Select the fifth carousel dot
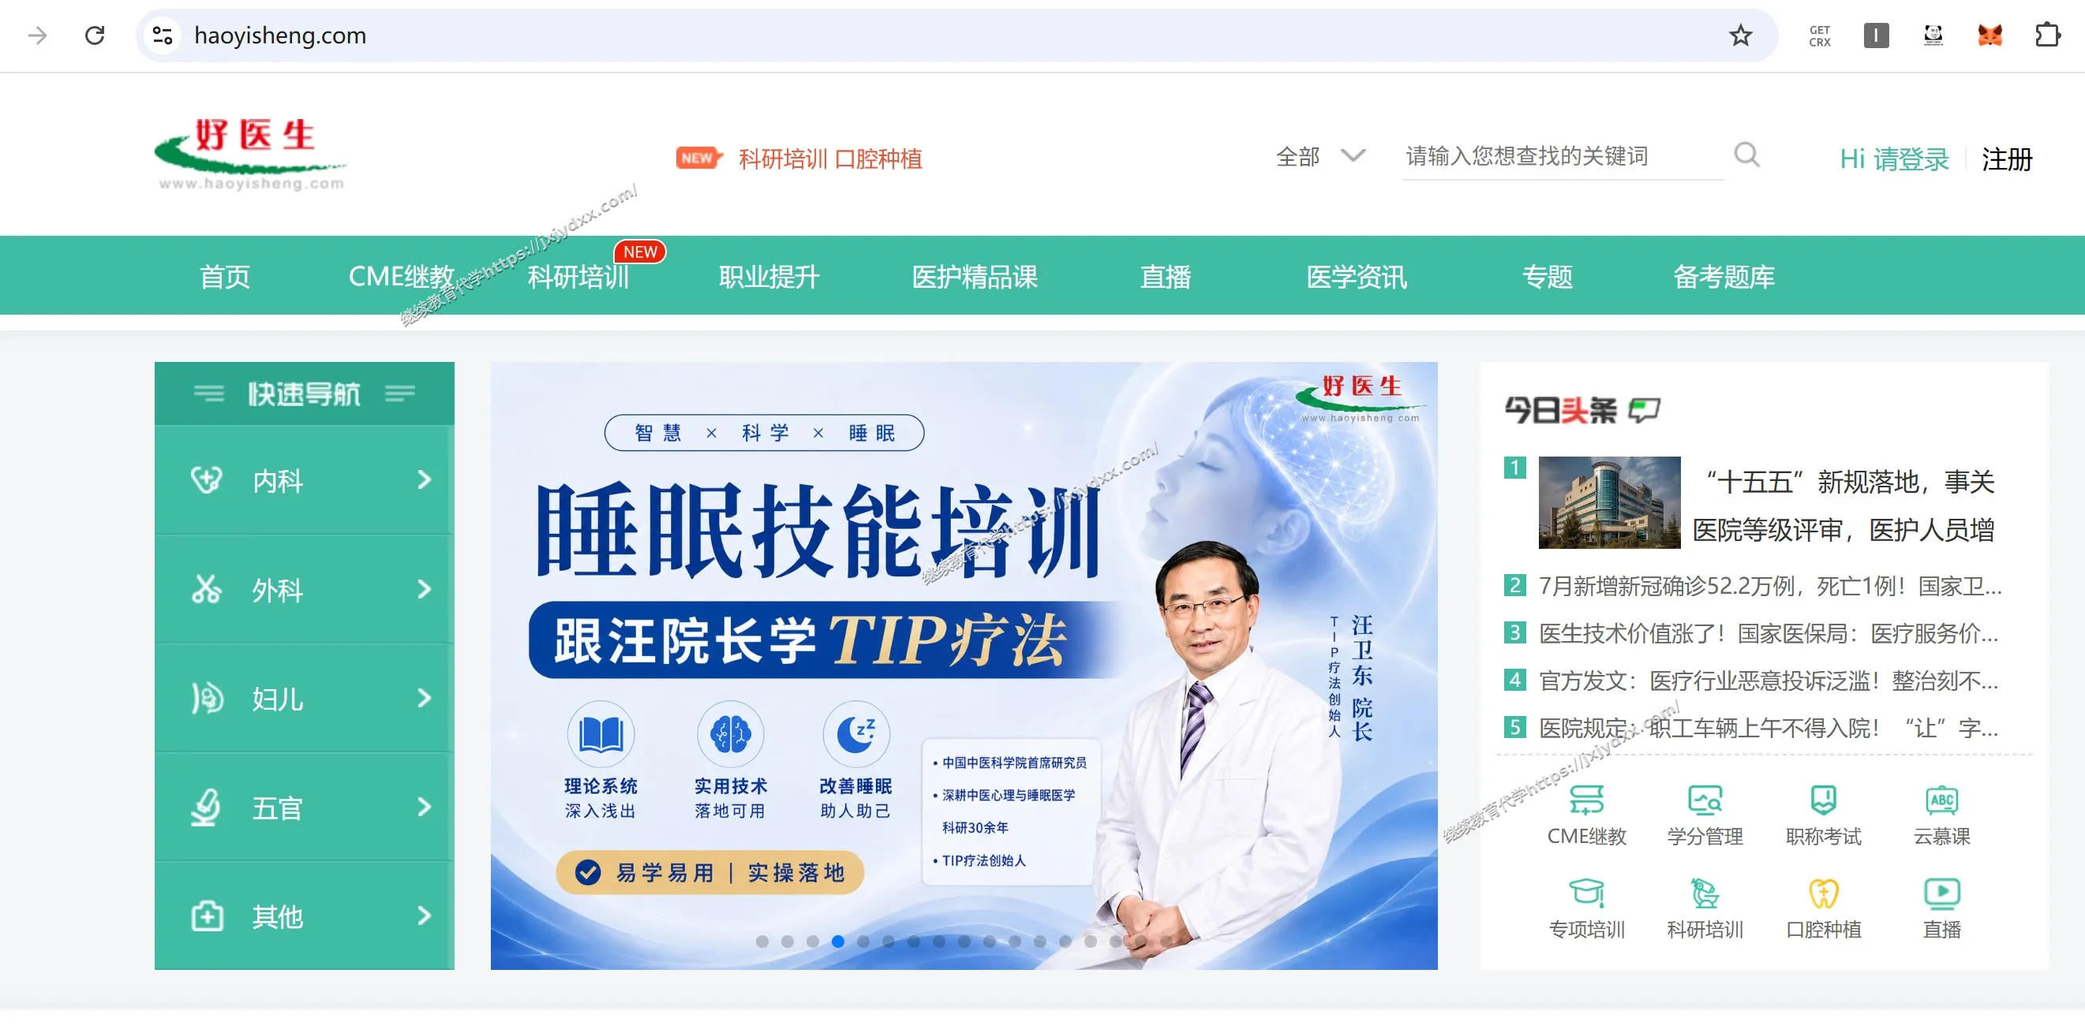The image size is (2085, 1033). (863, 942)
